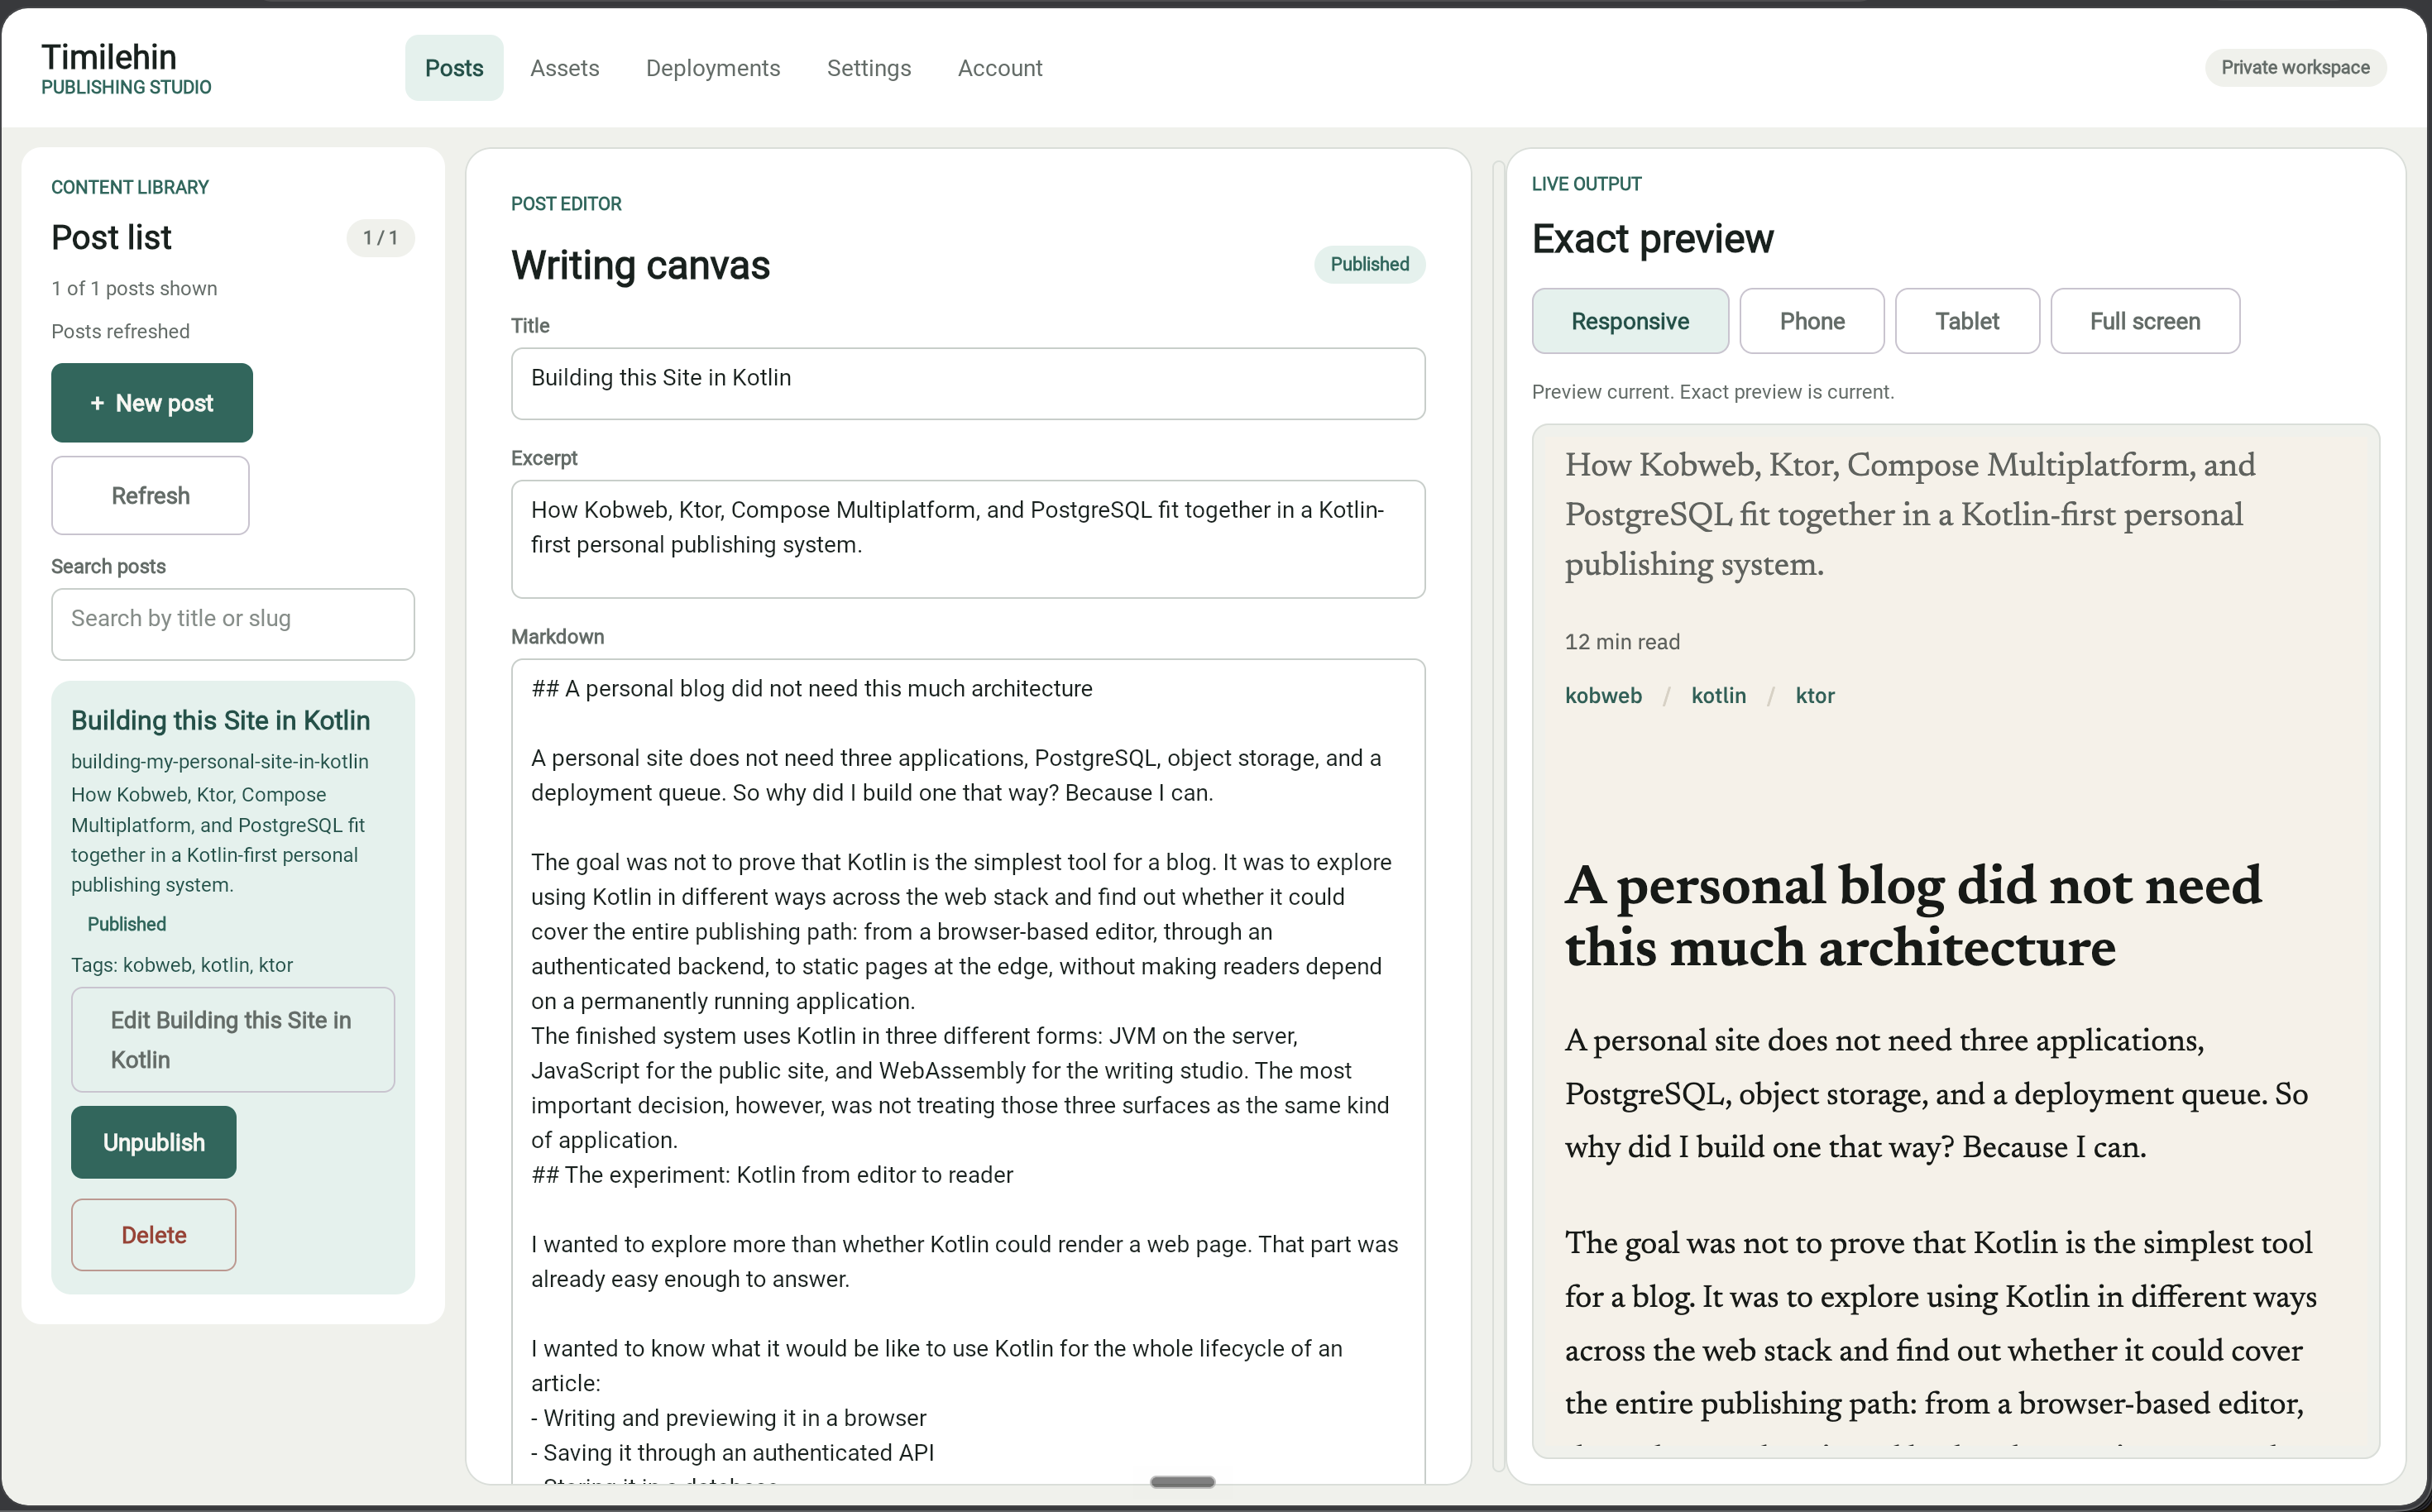
Task: Create a post with New post button
Action: pyautogui.click(x=152, y=403)
